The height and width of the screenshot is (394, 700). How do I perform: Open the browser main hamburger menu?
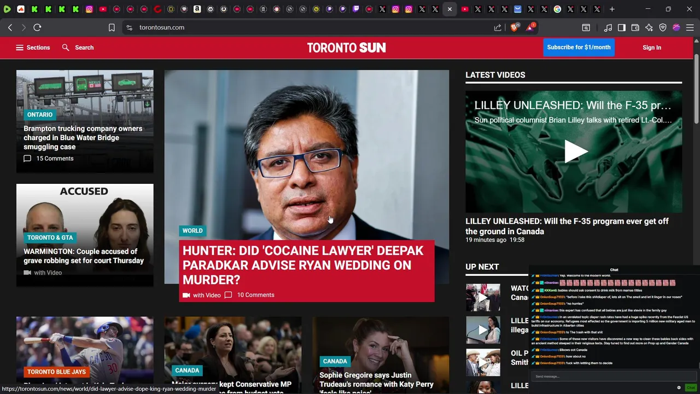click(x=690, y=27)
